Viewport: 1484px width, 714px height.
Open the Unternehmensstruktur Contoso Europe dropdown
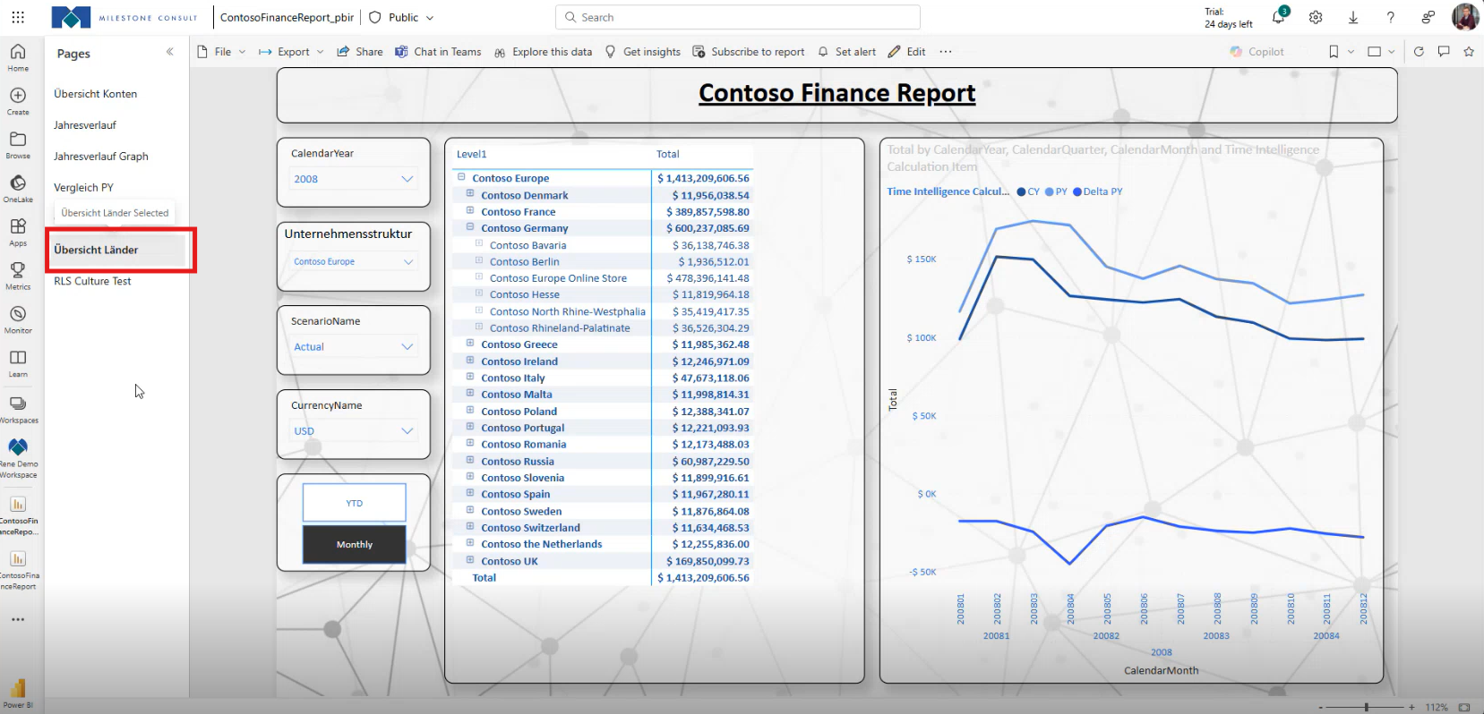pyautogui.click(x=354, y=261)
